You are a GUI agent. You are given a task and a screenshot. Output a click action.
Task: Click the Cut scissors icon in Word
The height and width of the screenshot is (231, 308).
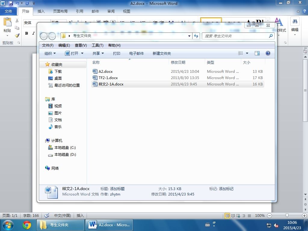pyautogui.click(x=17, y=20)
